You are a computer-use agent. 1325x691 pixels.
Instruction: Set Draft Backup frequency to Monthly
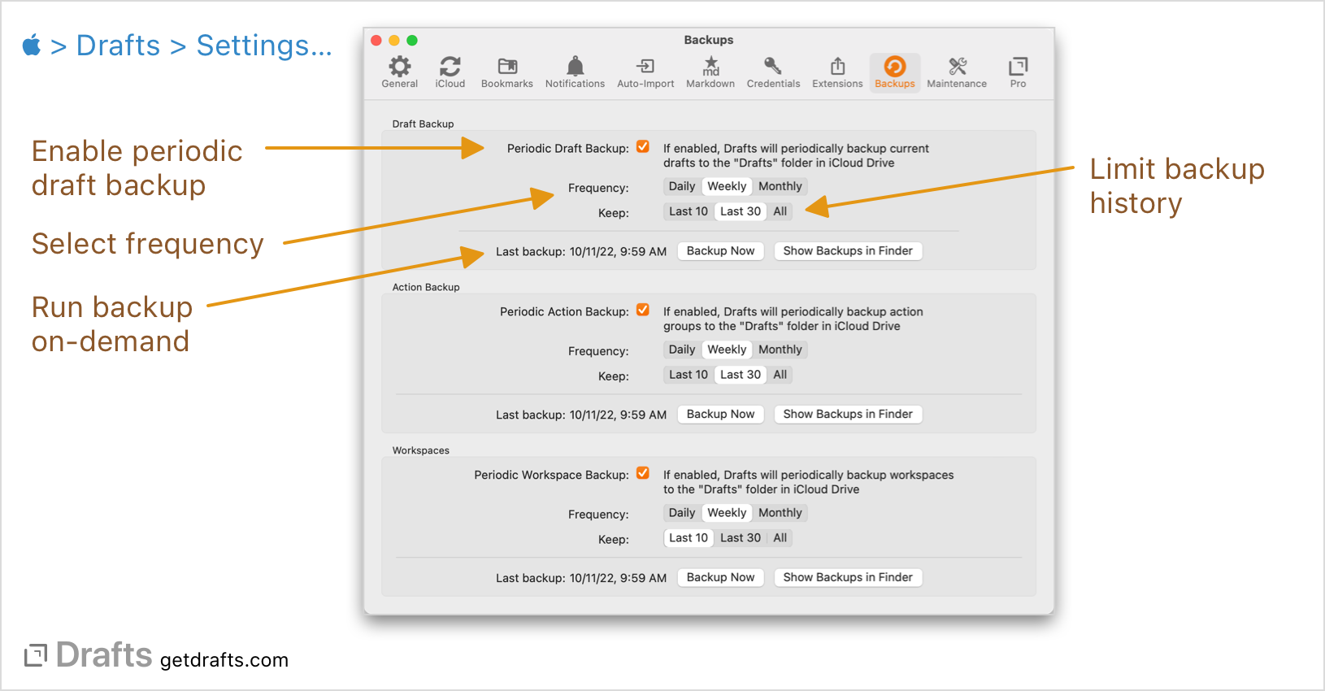(x=780, y=186)
